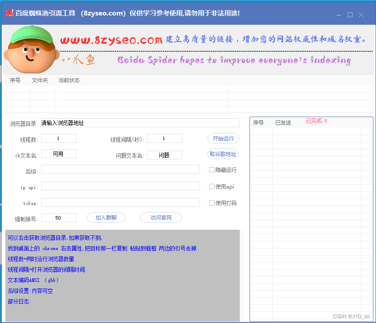Click the 找到桌面上的 chrome hint line
This screenshot has width=376, height=323.
[103, 248]
